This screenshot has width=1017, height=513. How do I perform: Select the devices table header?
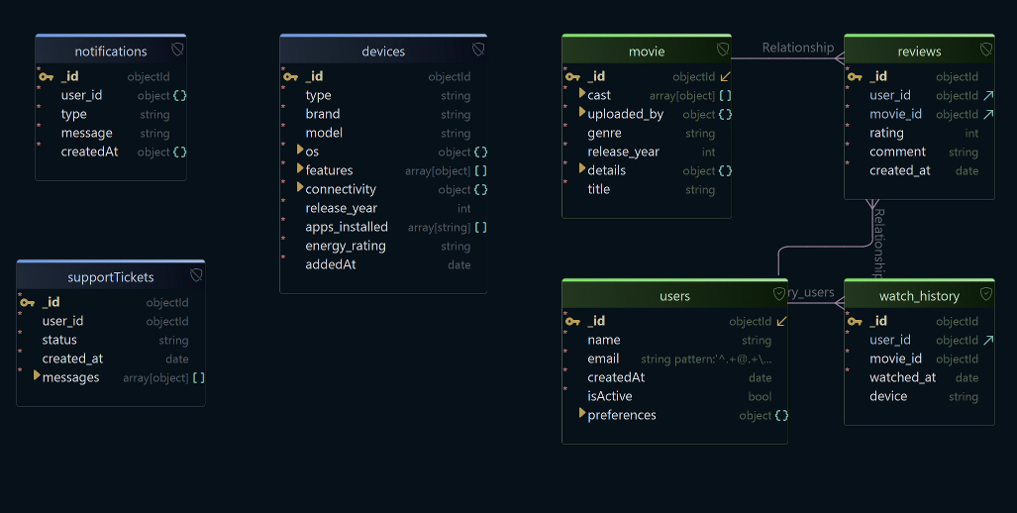point(383,50)
